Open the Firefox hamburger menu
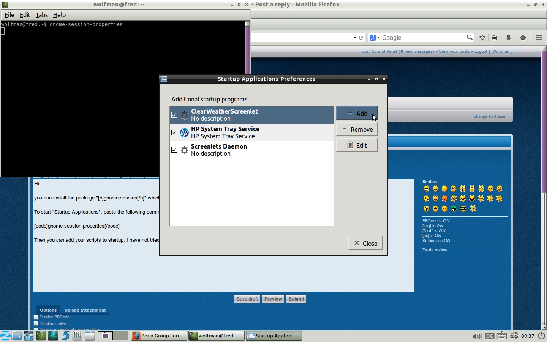 pos(539,38)
